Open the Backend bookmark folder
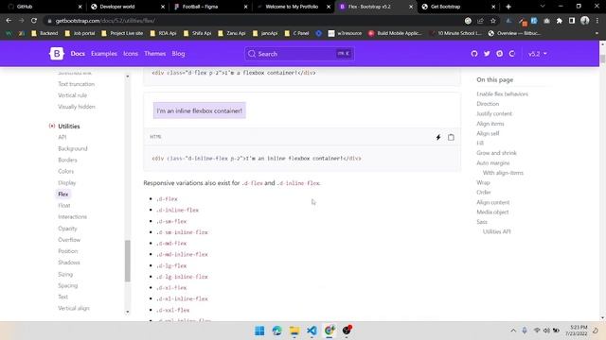606x340 pixels. 45,33
